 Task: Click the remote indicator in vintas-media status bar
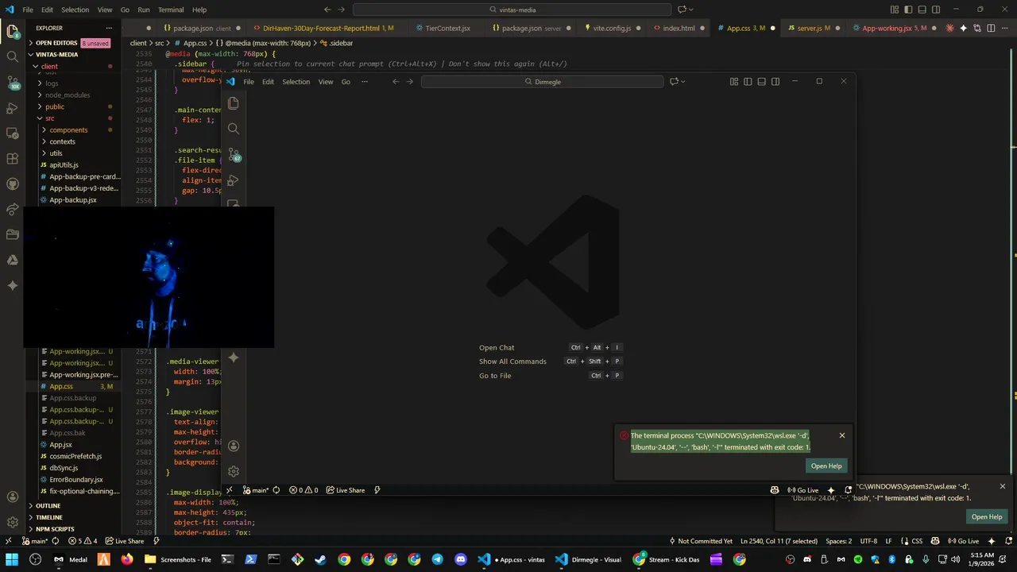click(x=10, y=541)
